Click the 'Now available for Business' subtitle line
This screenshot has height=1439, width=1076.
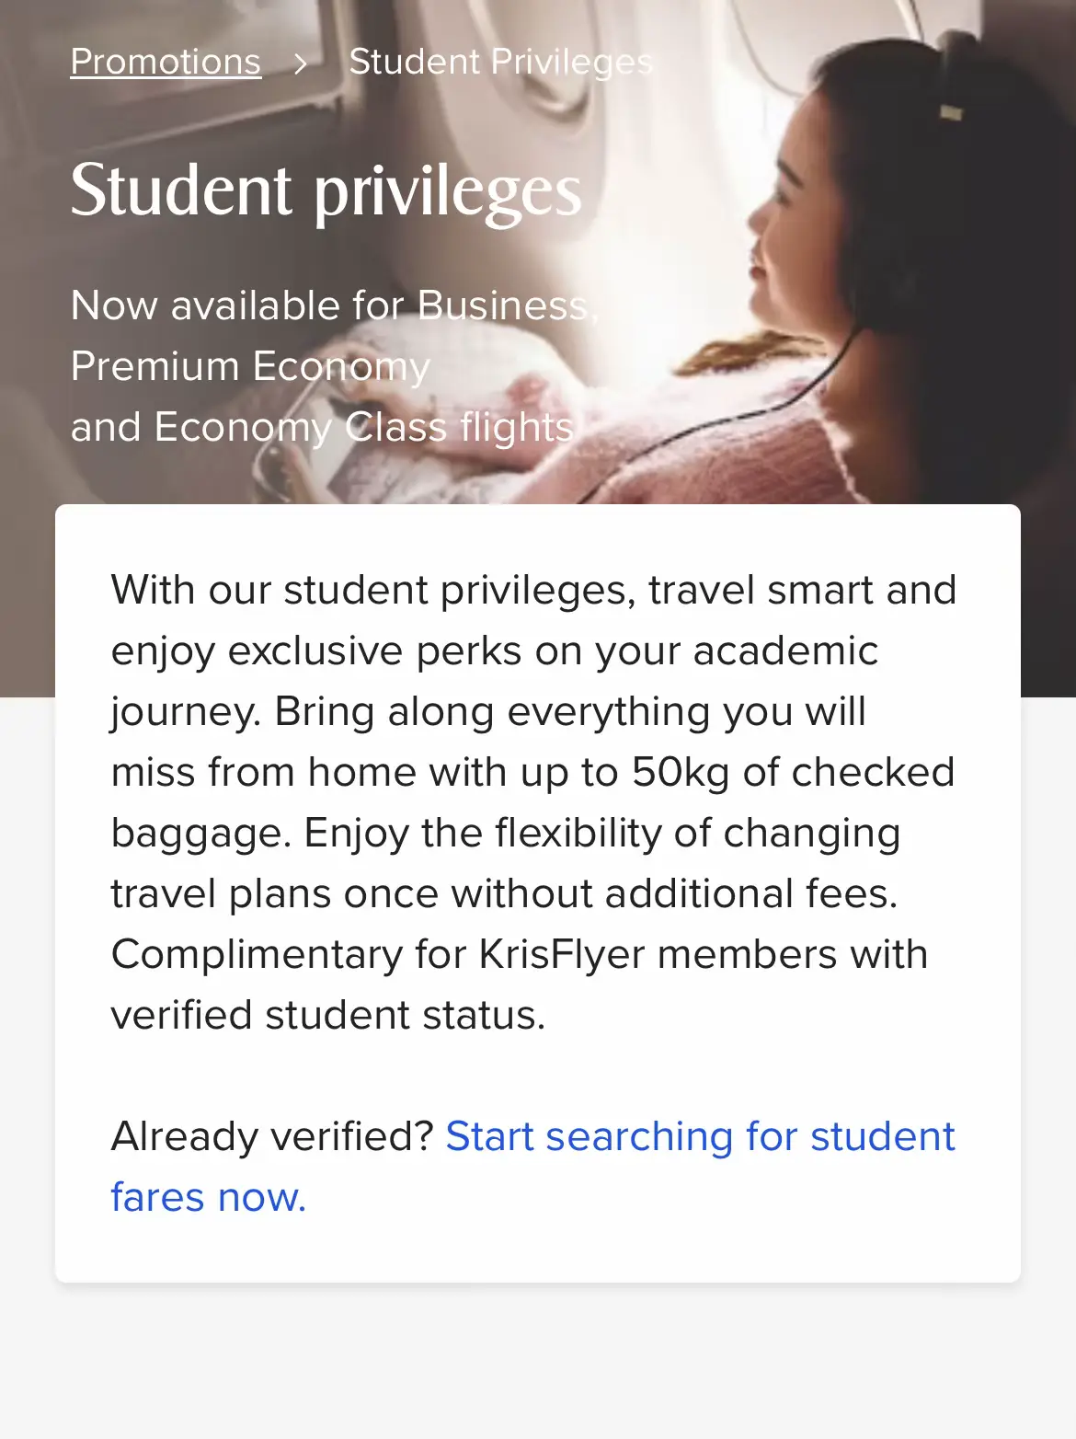tap(335, 305)
